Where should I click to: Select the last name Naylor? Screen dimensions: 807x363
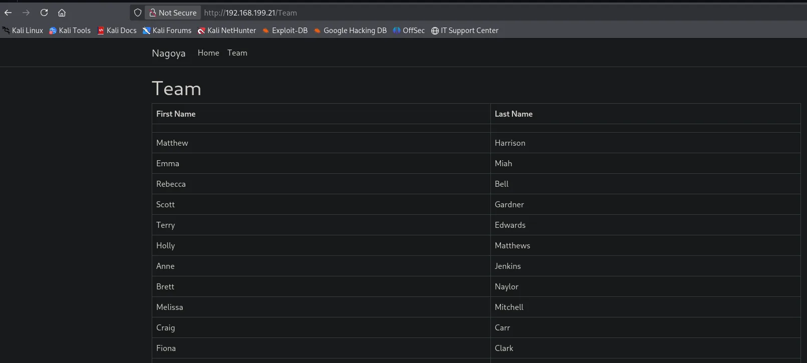pyautogui.click(x=506, y=286)
